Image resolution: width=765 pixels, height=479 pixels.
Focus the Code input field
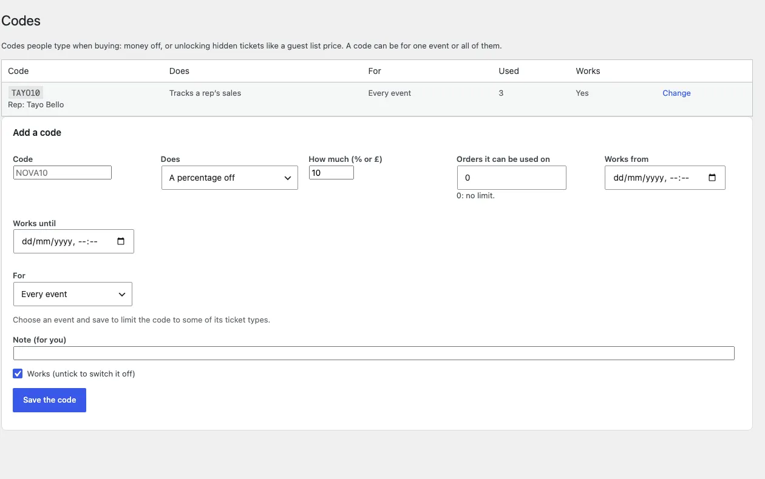coord(63,172)
